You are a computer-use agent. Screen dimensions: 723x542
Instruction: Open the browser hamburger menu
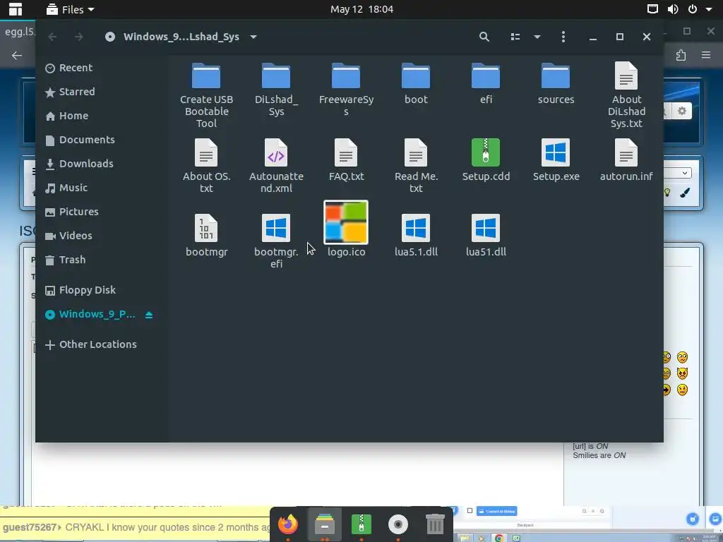tap(706, 55)
